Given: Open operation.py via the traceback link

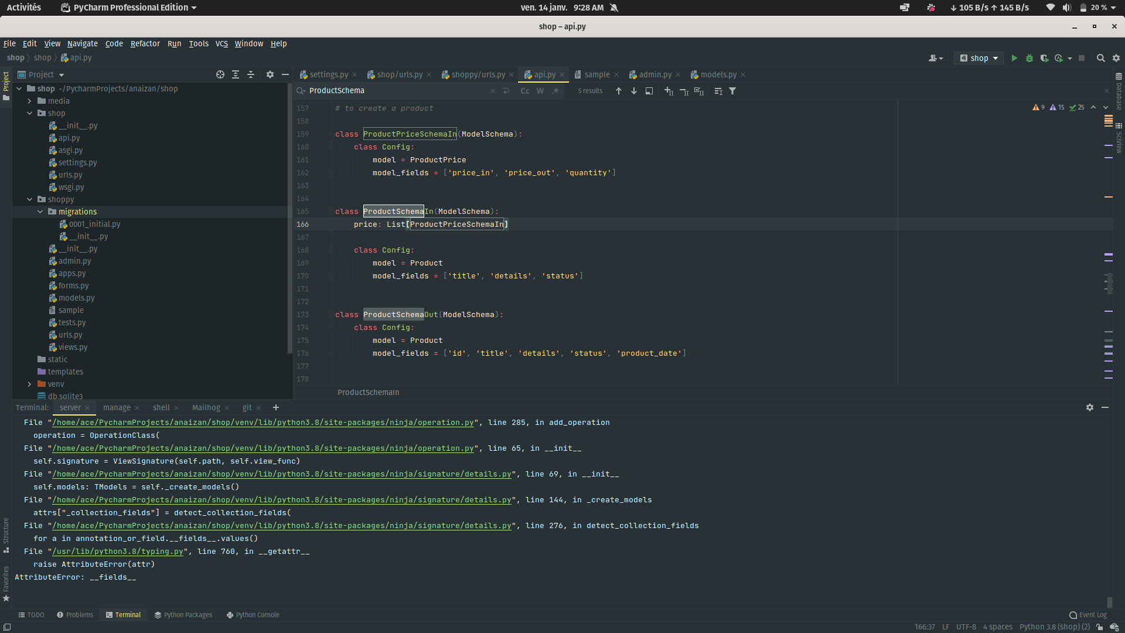Looking at the screenshot, I should coord(262,423).
